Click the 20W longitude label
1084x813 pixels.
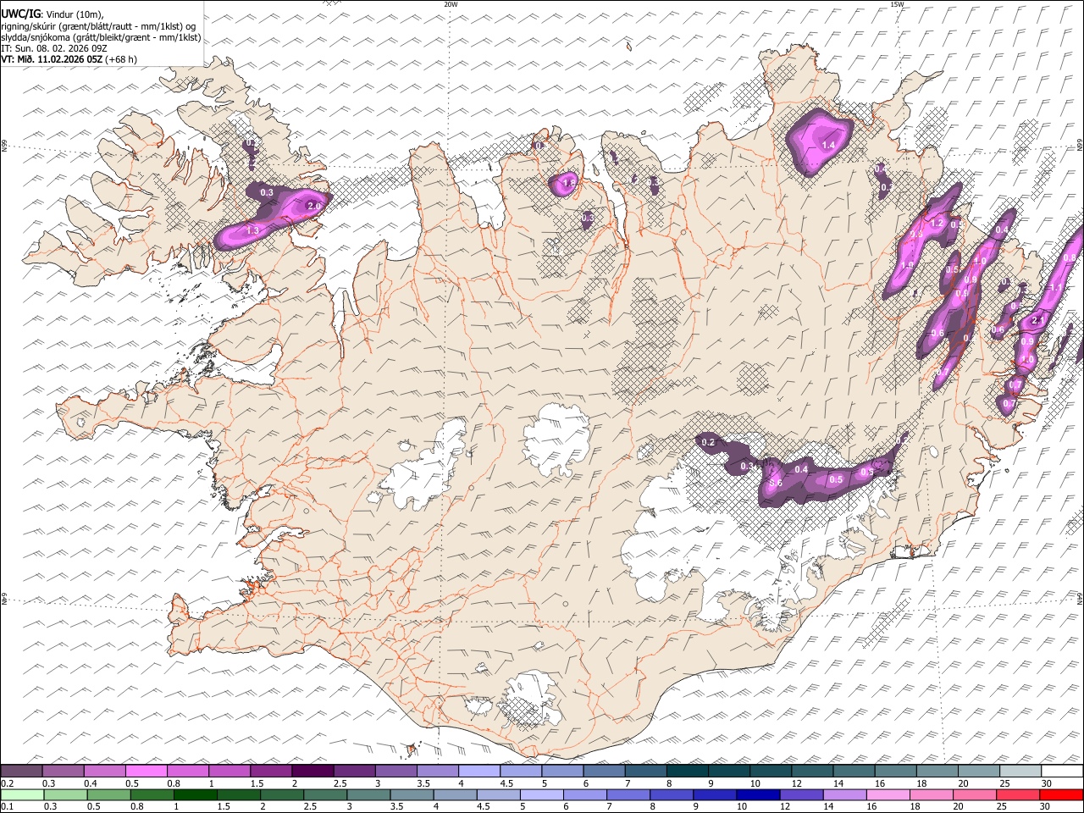(451, 4)
